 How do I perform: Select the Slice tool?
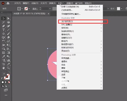point(8,64)
